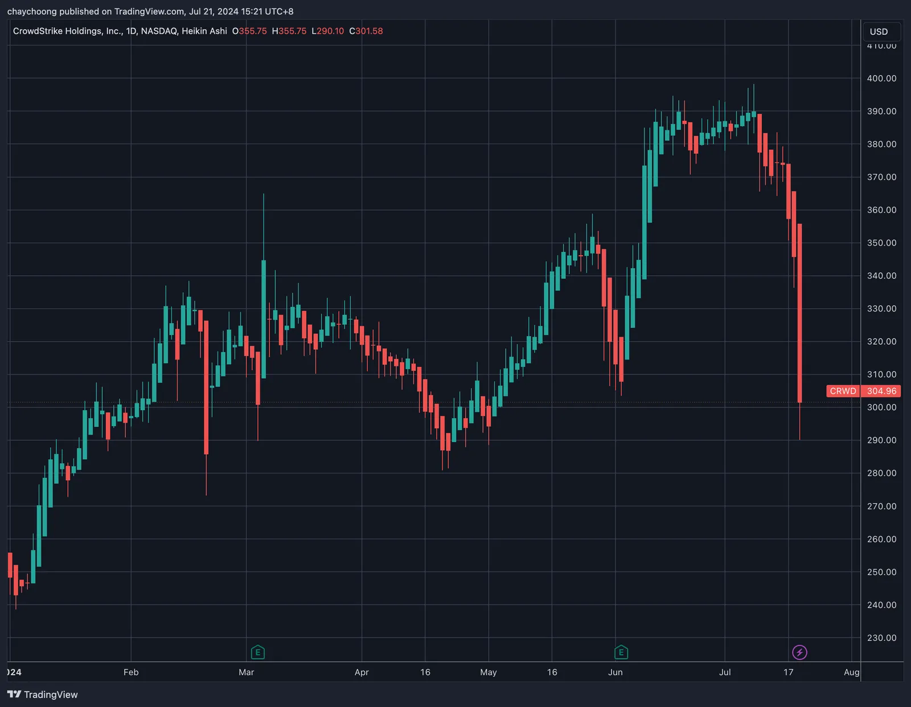Click the 260.00 price axis label
The width and height of the screenshot is (911, 707).
point(881,539)
